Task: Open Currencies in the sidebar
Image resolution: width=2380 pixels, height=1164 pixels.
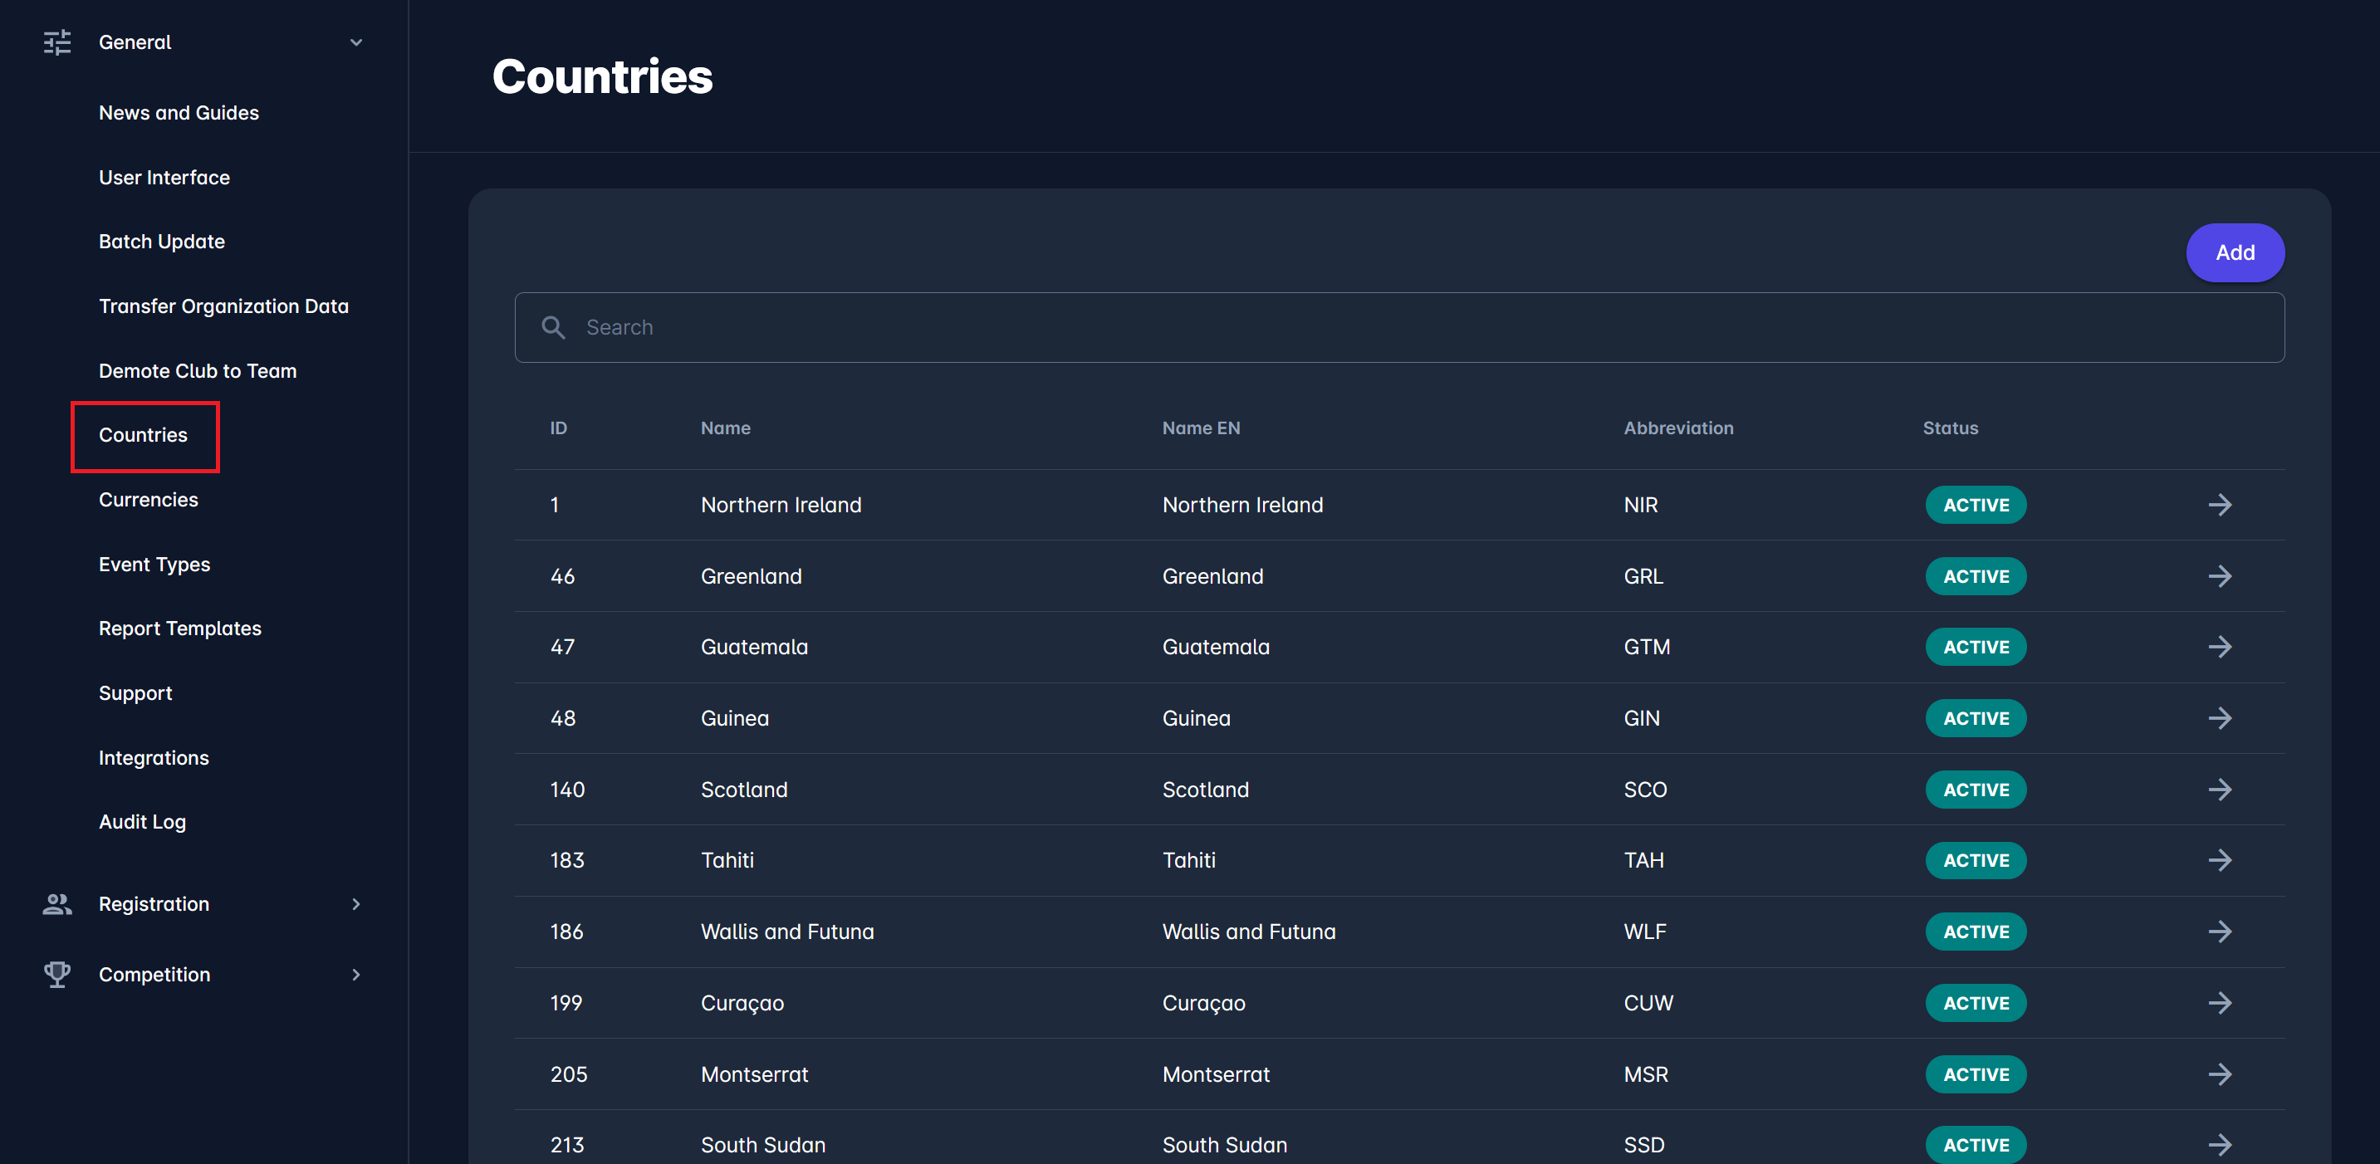Action: [148, 500]
